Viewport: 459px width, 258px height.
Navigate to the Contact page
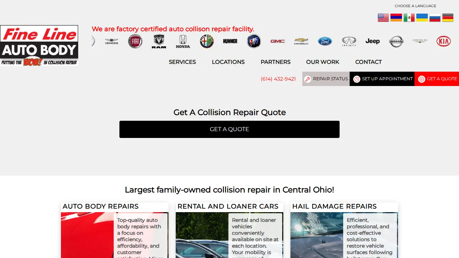pos(368,62)
